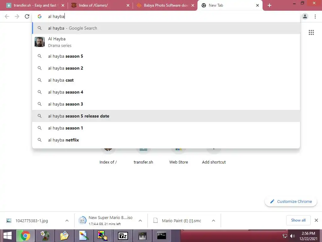Expand options for 1042775383-1.jpg download
Screen dimensions: 322x242
pos(67,221)
